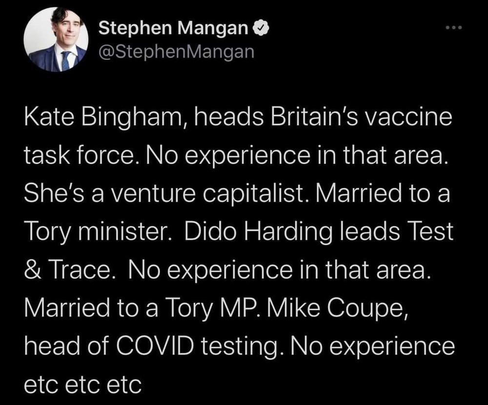Click the blue verified checkmark badge
The image size is (488, 405).
[x=260, y=30]
